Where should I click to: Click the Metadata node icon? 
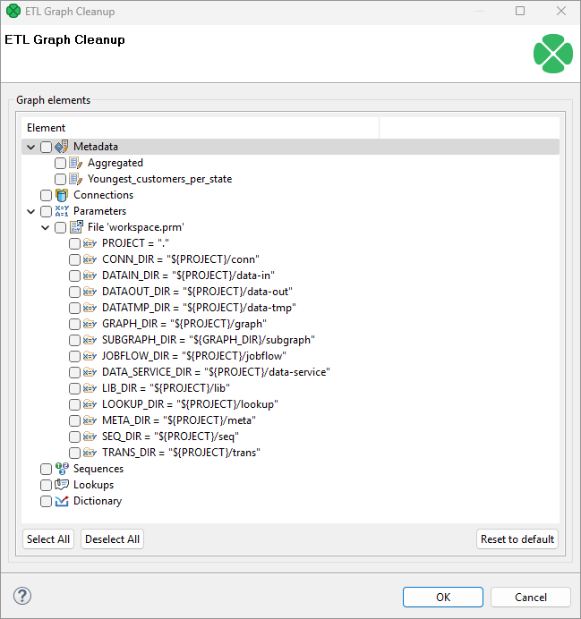click(62, 147)
